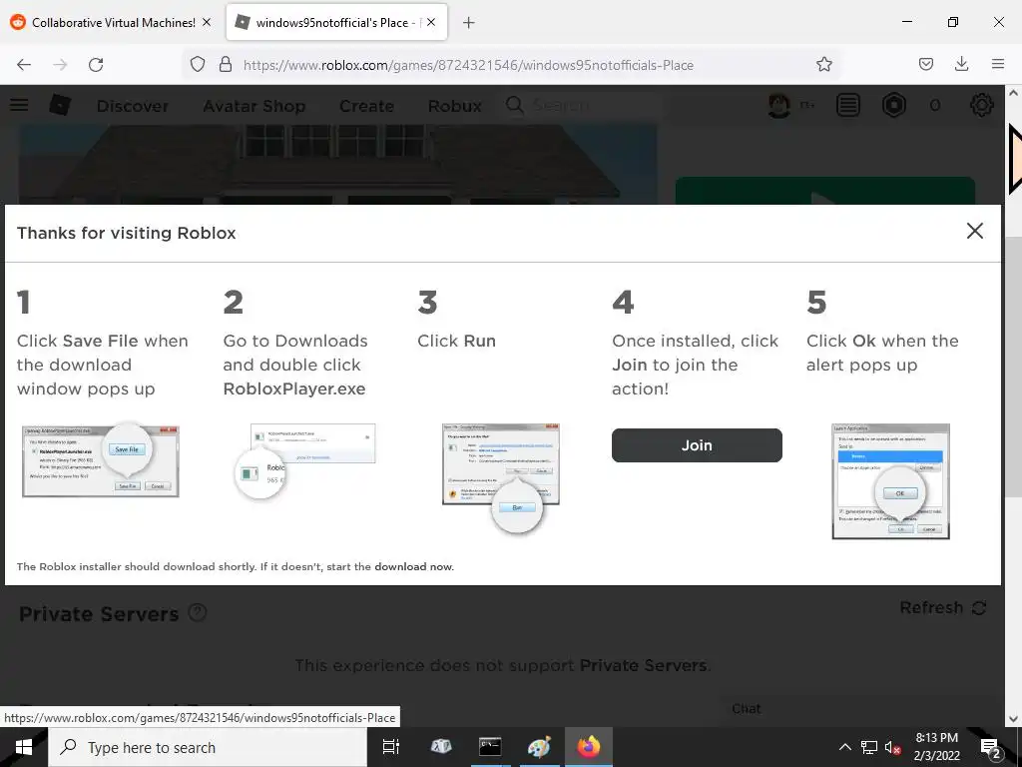This screenshot has height=767, width=1022.
Task: Close the Thanks for visiting Roblox dialog
Action: pos(974,231)
